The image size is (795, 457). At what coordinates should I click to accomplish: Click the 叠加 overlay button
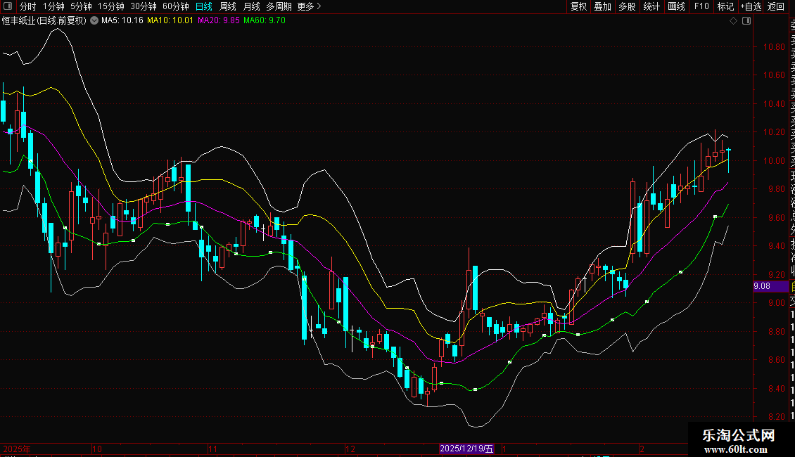click(602, 6)
